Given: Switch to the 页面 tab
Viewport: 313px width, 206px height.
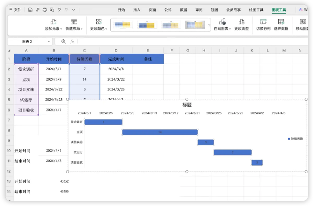Looking at the screenshot, I should [153, 10].
